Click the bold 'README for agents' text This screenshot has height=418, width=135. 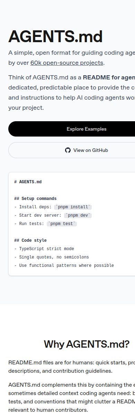tap(109, 77)
